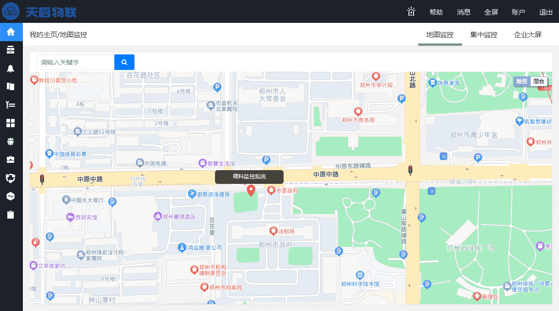Click the wrench settings list icon in sidebar
The width and height of the screenshot is (559, 311).
[11, 105]
